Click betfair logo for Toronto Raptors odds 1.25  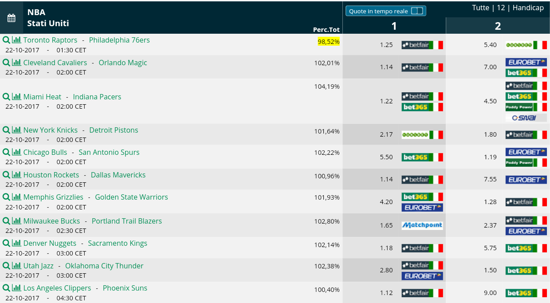click(x=422, y=45)
